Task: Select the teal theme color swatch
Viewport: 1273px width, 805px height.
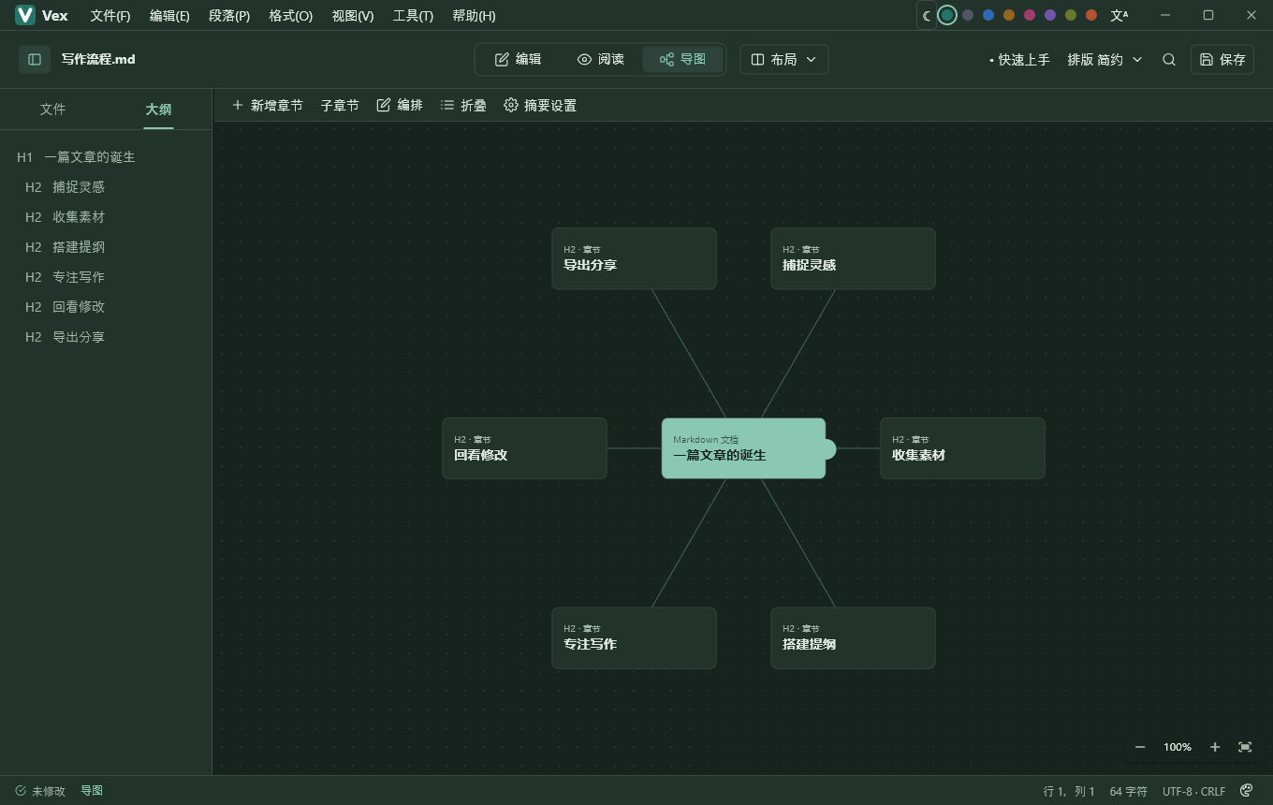Action: 947,15
